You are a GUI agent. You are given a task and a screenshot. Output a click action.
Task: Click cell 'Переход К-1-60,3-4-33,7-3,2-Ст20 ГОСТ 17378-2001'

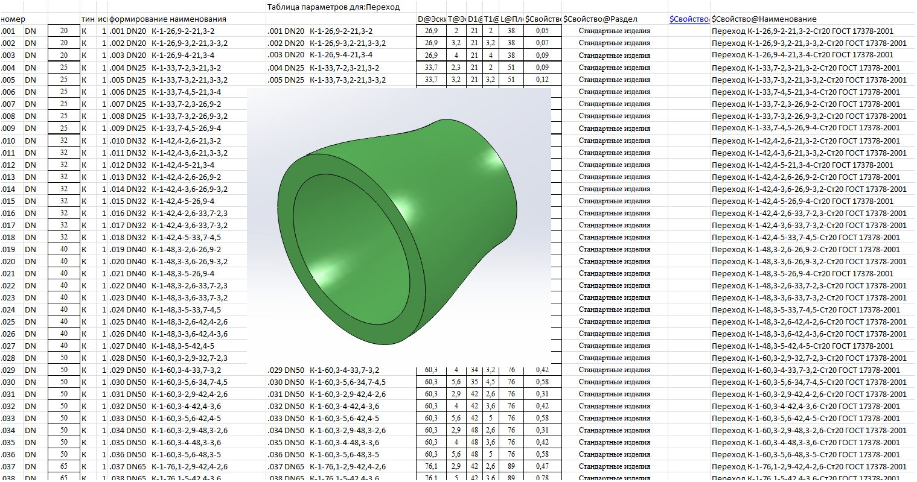coord(805,370)
